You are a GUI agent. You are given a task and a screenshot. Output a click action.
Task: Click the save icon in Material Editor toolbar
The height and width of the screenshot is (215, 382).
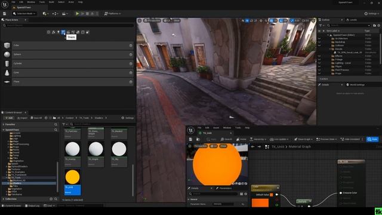click(x=190, y=139)
